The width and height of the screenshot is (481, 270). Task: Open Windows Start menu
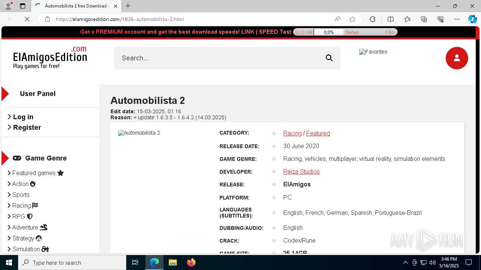[x=9, y=262]
